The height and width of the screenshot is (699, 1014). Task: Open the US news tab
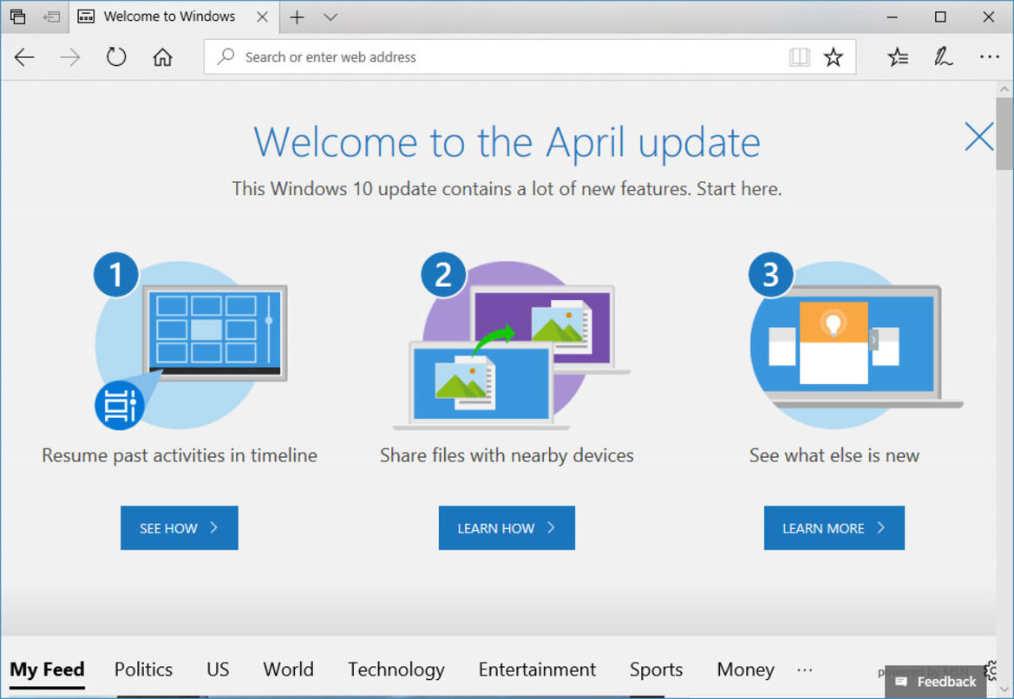(x=218, y=670)
